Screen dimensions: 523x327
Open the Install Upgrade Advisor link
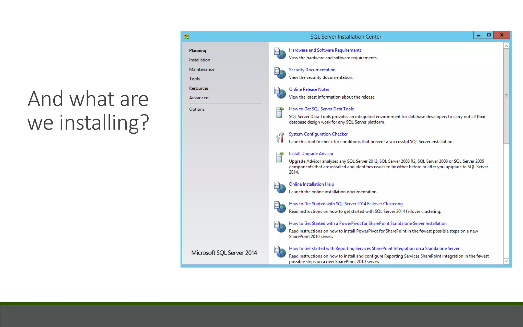311,154
